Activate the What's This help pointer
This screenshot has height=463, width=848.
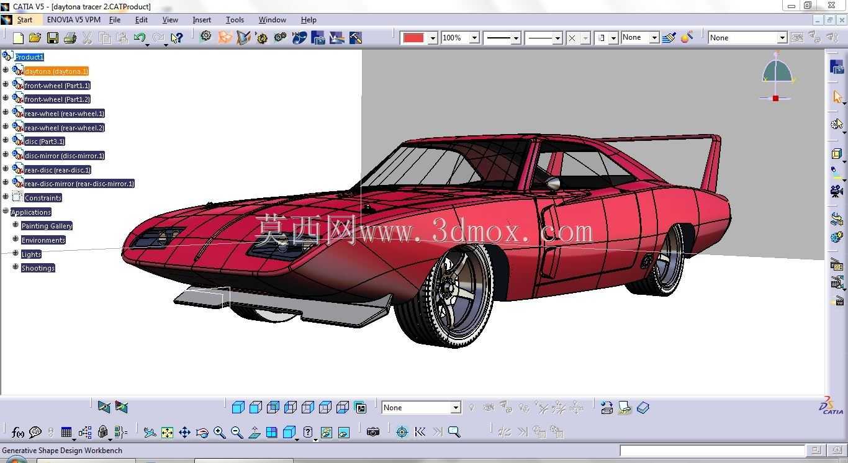point(177,38)
